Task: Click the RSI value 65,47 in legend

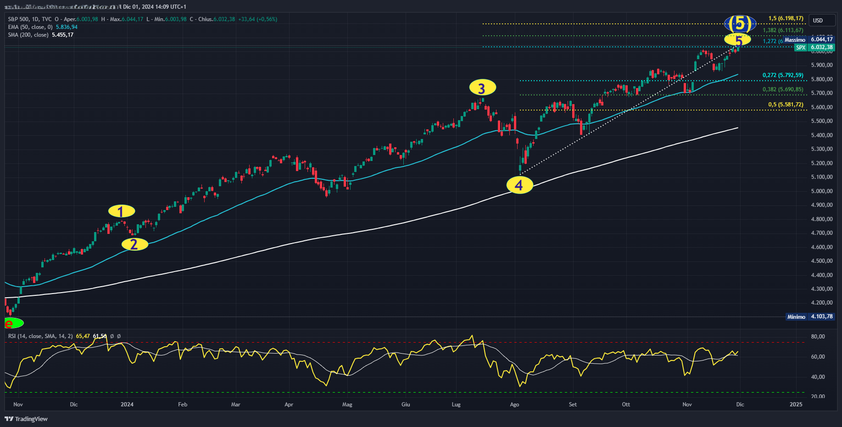Action: tap(83, 336)
